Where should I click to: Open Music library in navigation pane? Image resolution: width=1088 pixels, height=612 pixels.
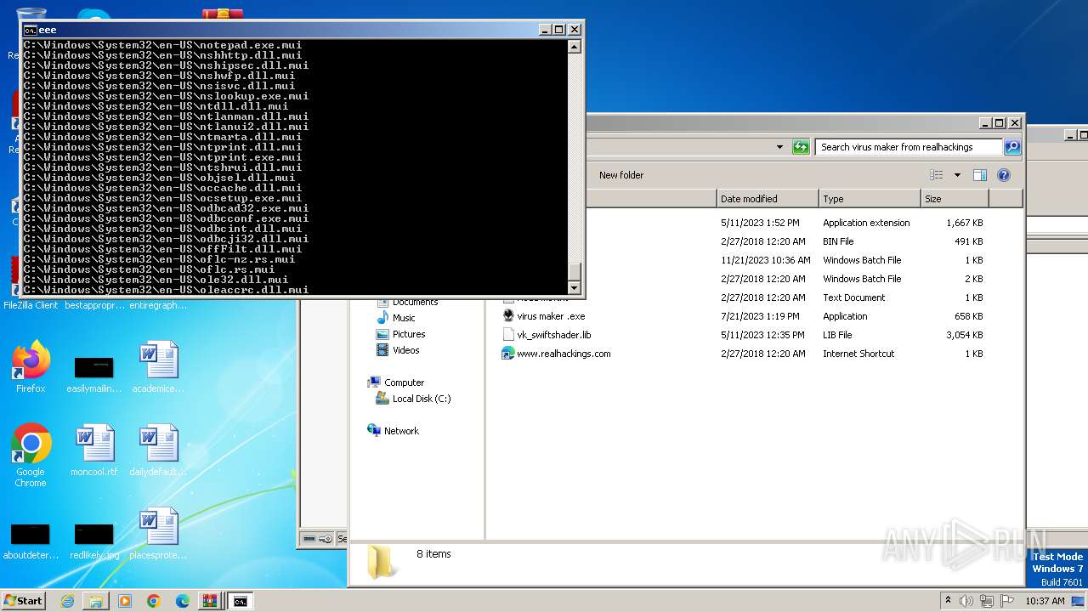tap(404, 318)
